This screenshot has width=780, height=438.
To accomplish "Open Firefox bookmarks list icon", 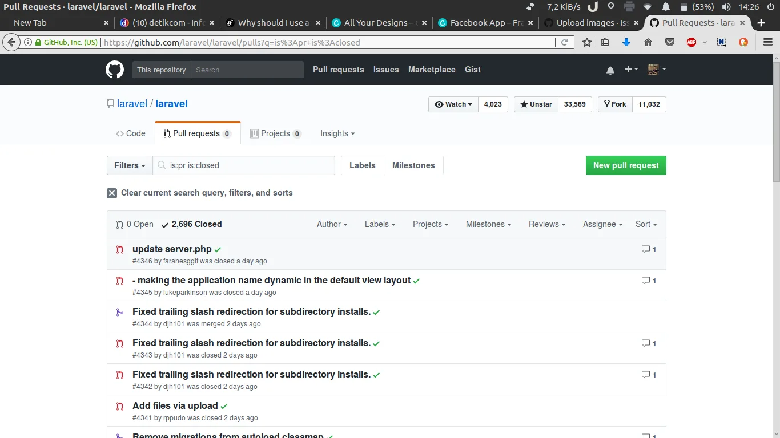I will [605, 42].
